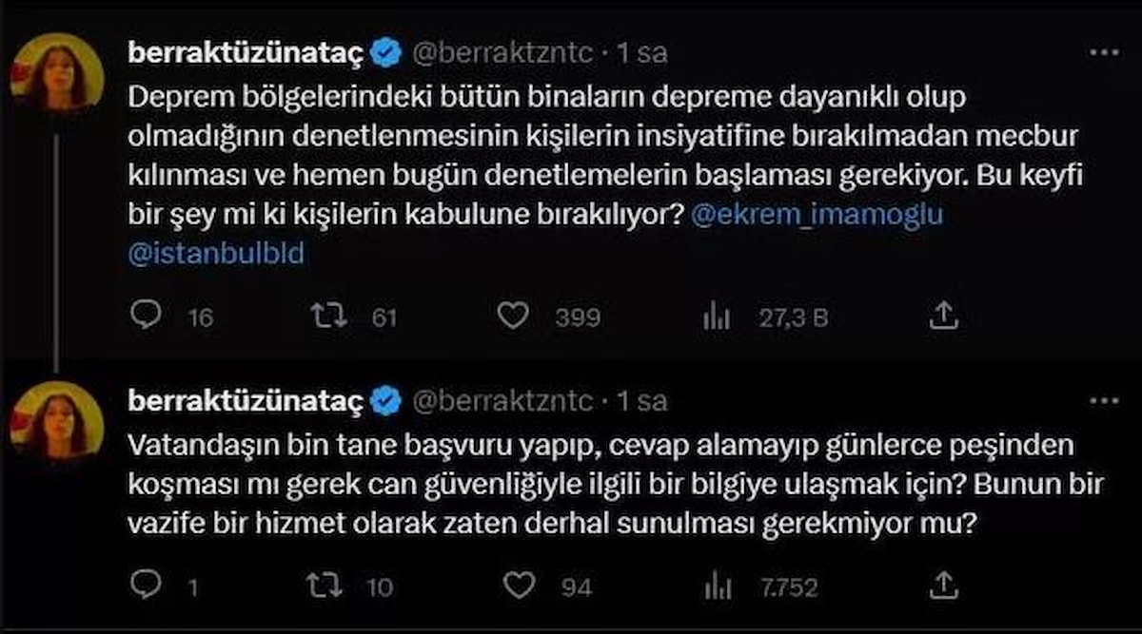The height and width of the screenshot is (634, 1142).
Task: Open the @istanbulbld mention link
Action: click(216, 255)
